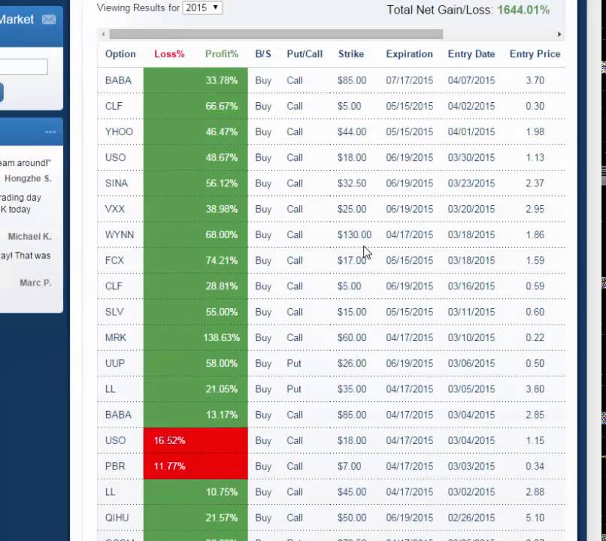This screenshot has width=606, height=541.
Task: Click the 1.98 entry price for YHOO
Action: 535,132
